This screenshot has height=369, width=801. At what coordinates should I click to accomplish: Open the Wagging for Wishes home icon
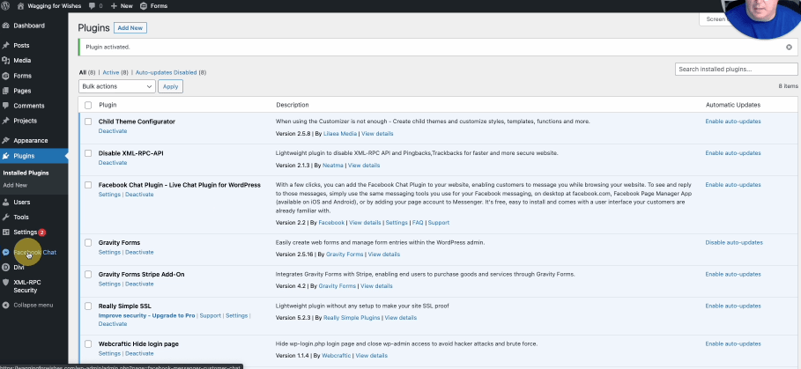coord(20,5)
